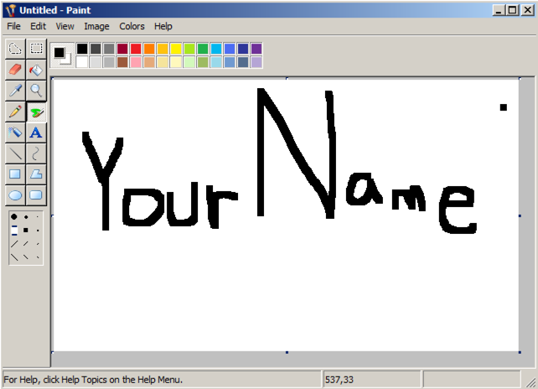
Task: Pick the lavender color swatch
Action: click(256, 62)
